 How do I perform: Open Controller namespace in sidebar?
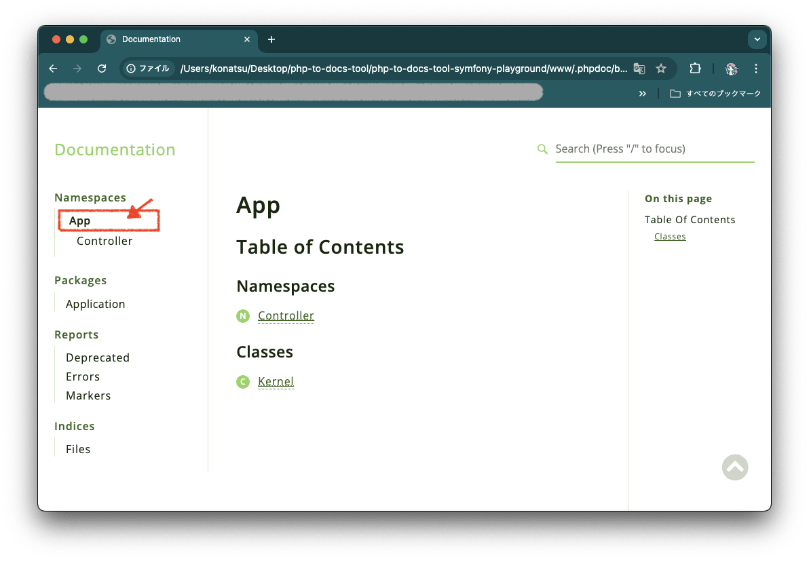tap(105, 241)
